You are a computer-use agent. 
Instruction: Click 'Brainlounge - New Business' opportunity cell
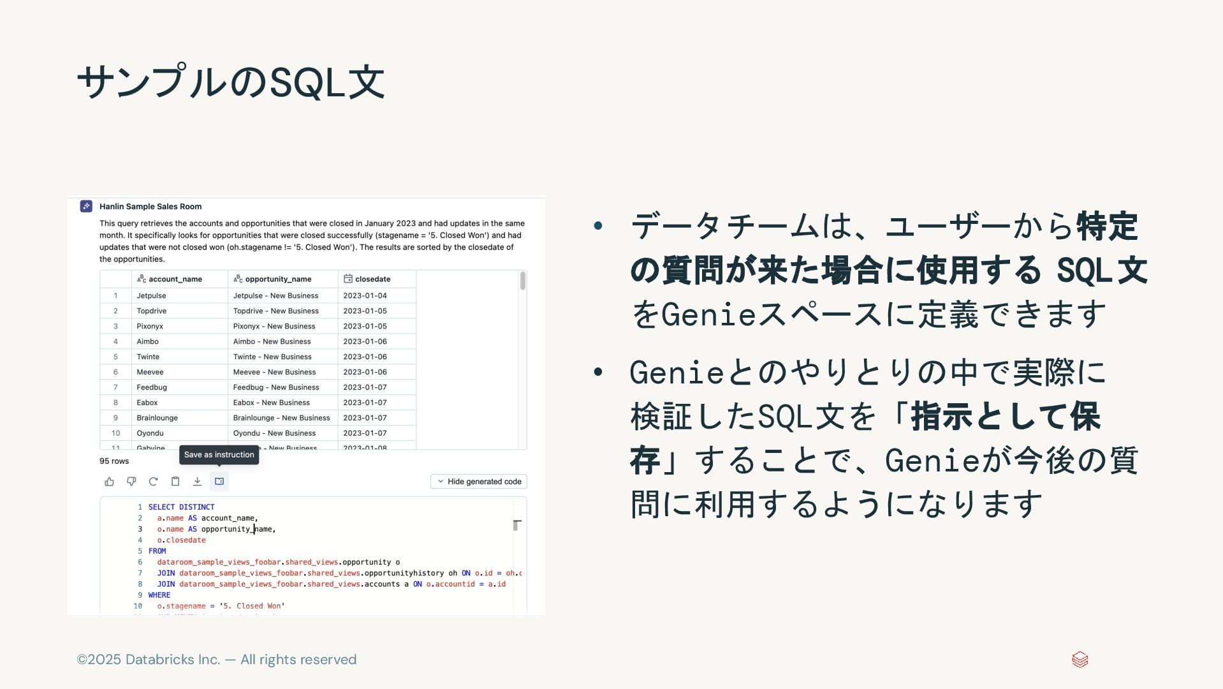[x=283, y=418]
